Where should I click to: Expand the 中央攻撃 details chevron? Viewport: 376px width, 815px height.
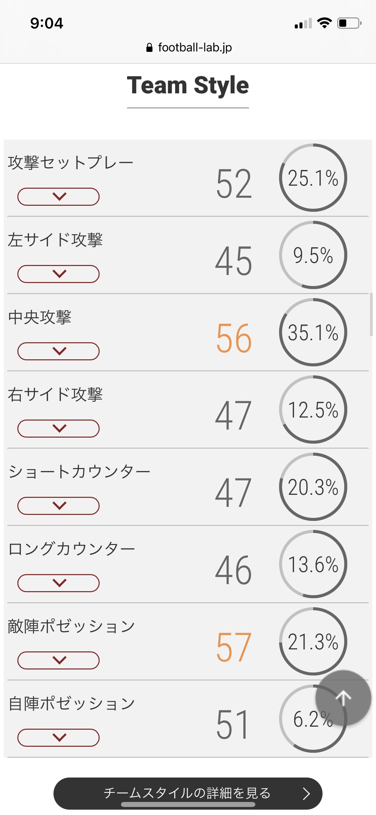pyautogui.click(x=58, y=351)
